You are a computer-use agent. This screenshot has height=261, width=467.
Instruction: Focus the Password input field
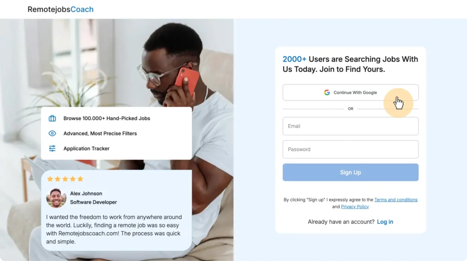[x=351, y=149]
